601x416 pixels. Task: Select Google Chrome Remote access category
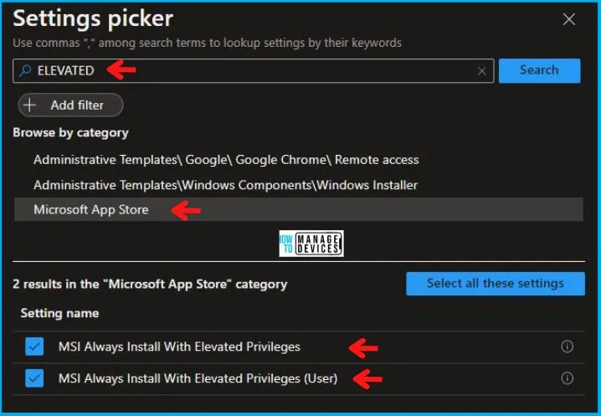coord(226,160)
